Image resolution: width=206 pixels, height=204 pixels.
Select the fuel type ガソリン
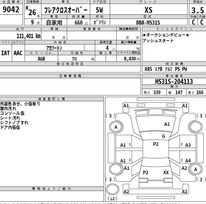(100, 22)
